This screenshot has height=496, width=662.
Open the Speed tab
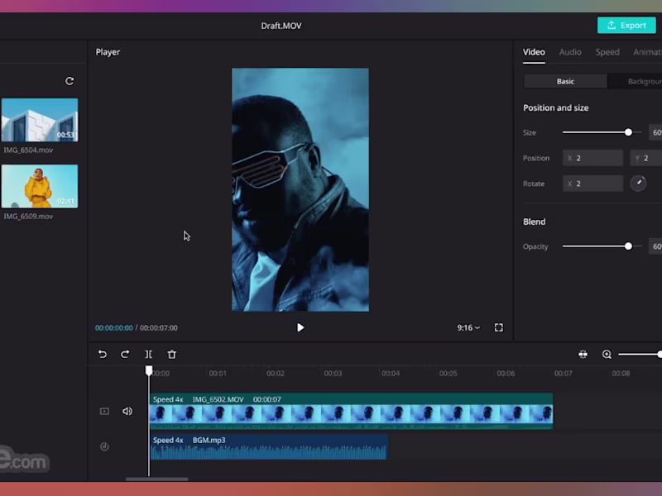pyautogui.click(x=607, y=52)
